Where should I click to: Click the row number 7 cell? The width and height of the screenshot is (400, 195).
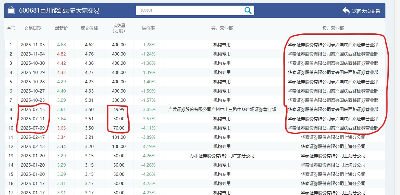click(11, 100)
